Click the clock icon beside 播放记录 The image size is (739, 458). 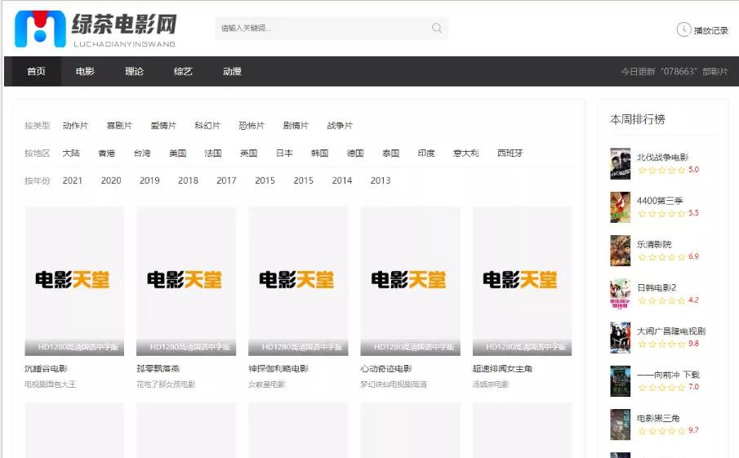pos(683,29)
